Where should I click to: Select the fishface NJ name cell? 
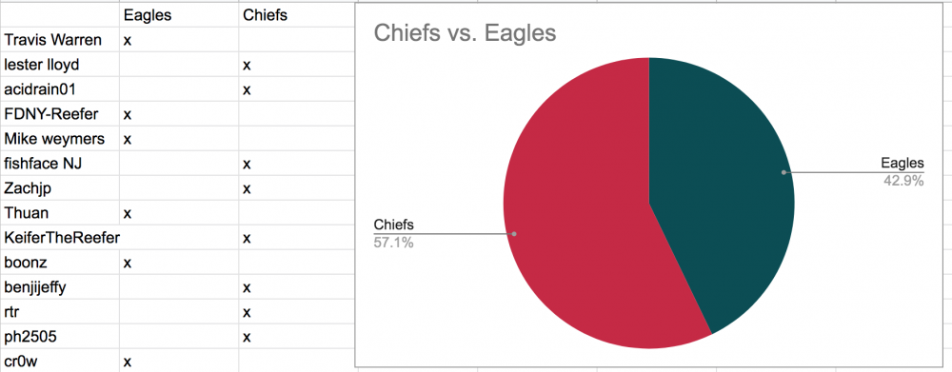pos(60,164)
